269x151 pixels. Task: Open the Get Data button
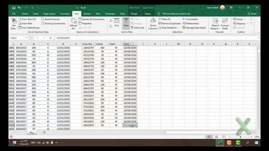(14, 24)
